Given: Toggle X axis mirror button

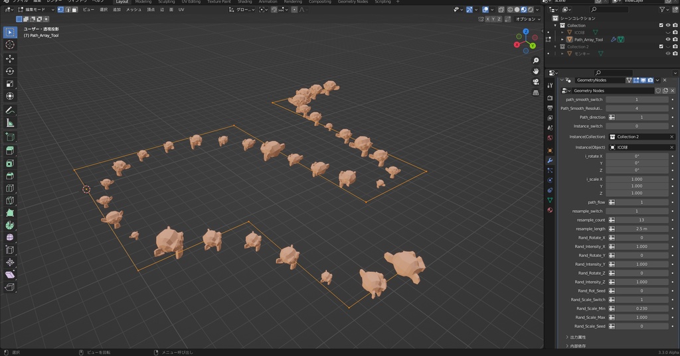Looking at the screenshot, I should [488, 19].
